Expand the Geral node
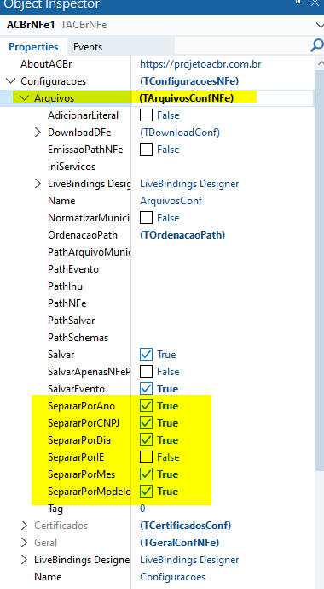Viewport: 324px width, 589px height. point(25,543)
